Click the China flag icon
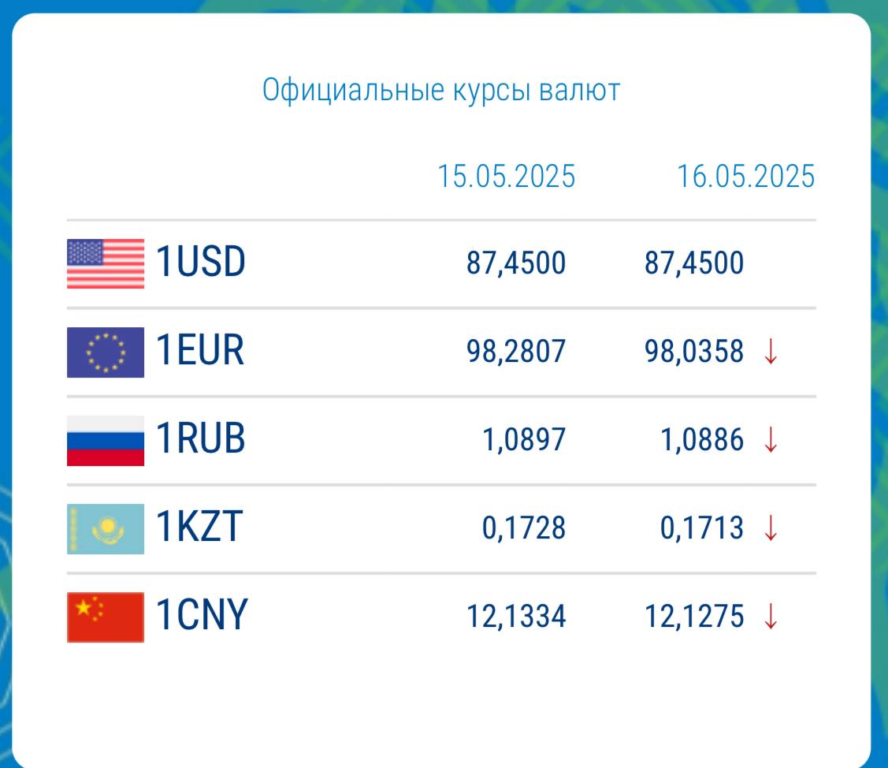This screenshot has height=768, width=888. [106, 617]
